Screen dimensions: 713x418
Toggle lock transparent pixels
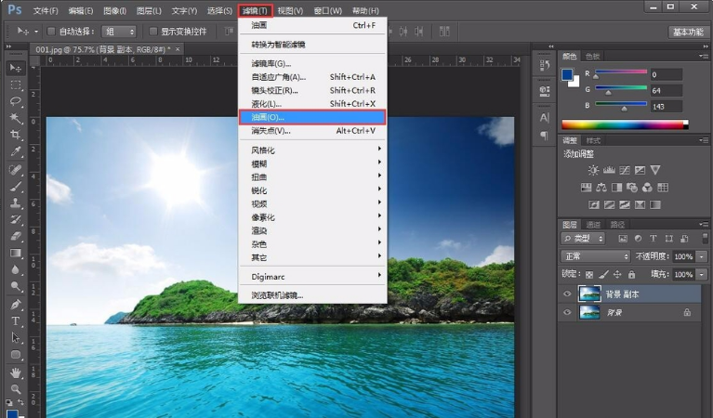click(x=589, y=274)
